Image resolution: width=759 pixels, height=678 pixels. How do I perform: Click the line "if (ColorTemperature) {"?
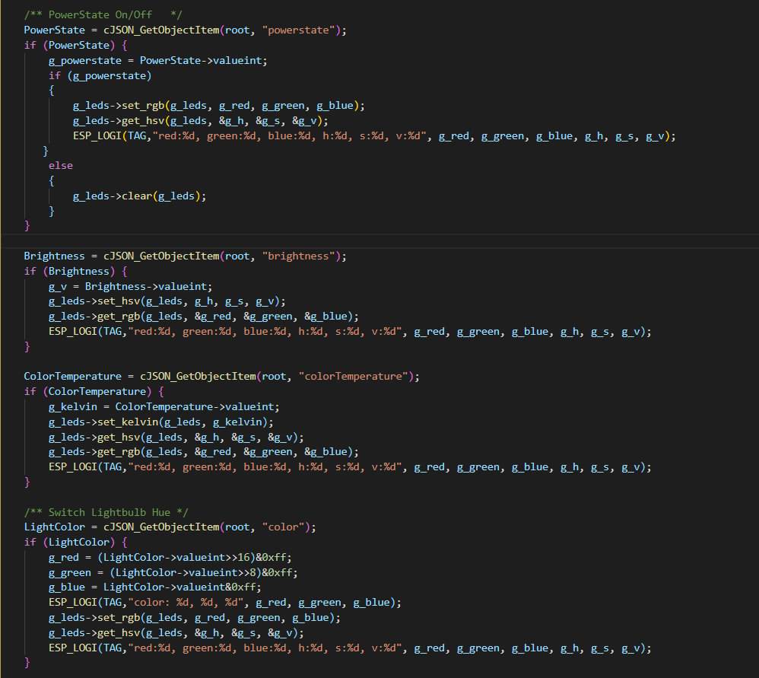[x=94, y=392]
